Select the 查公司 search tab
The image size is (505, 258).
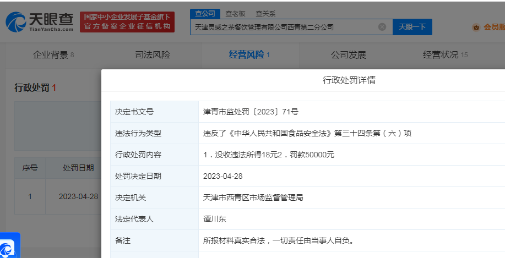click(x=205, y=14)
